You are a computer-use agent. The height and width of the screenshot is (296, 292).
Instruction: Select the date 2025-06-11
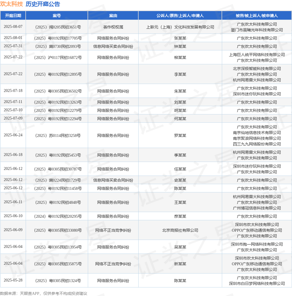[13, 202]
